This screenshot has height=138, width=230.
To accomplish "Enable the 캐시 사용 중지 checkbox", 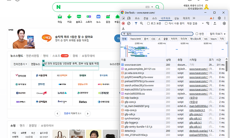I will 166,24.
